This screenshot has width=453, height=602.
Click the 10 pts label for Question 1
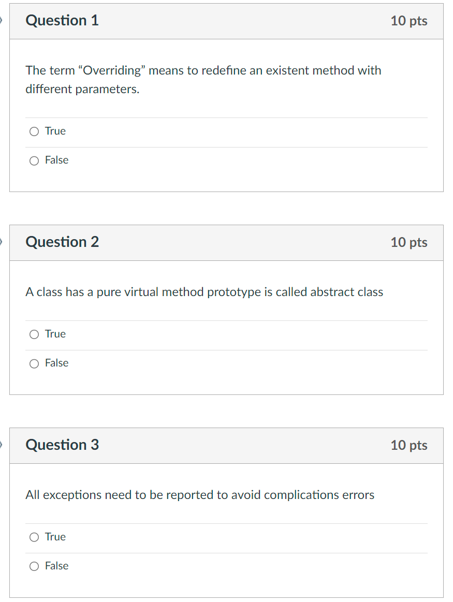(x=409, y=21)
